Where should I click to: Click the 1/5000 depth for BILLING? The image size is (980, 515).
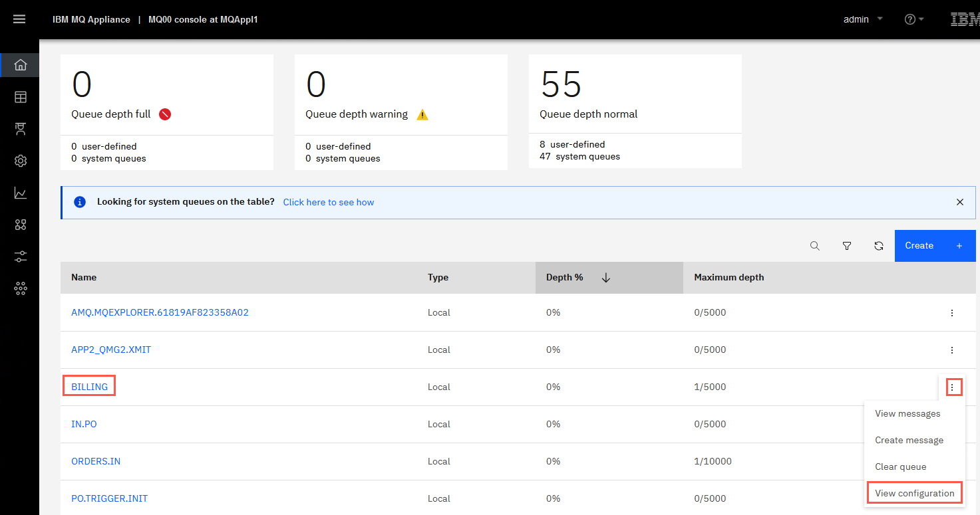(710, 387)
